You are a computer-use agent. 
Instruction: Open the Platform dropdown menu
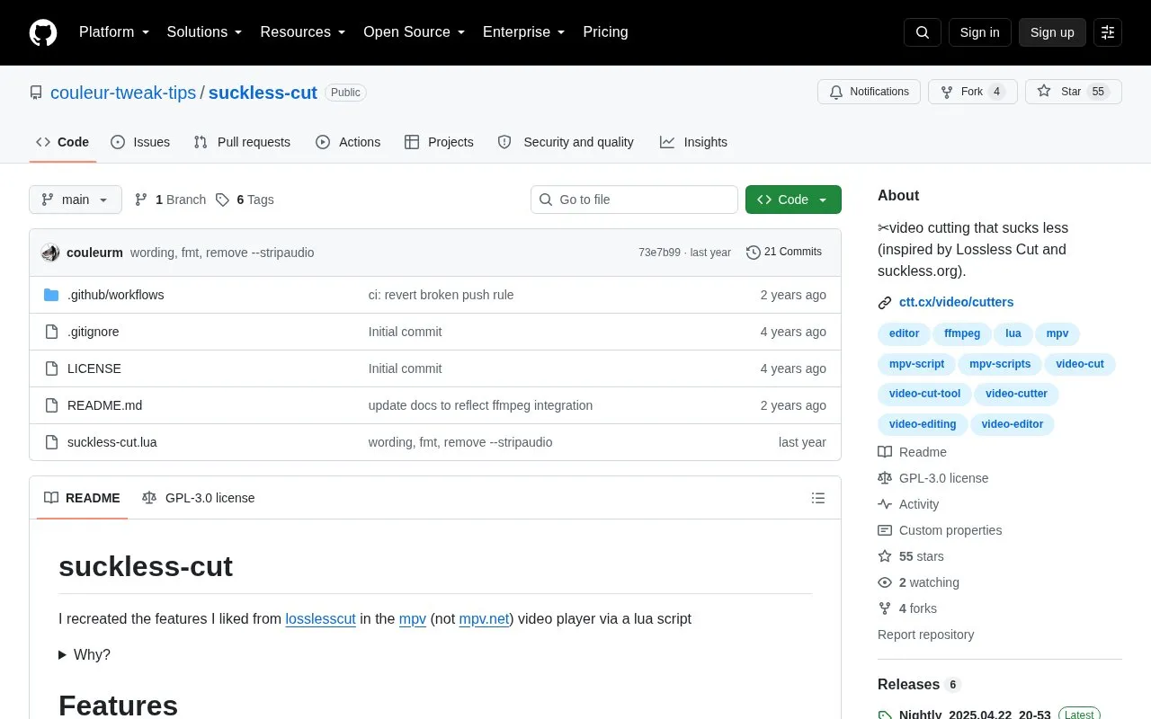coord(114,32)
